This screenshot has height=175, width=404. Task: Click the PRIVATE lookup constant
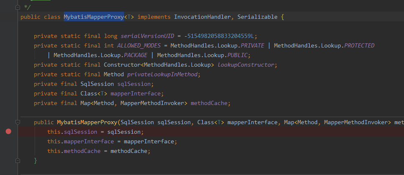pyautogui.click(x=252, y=46)
